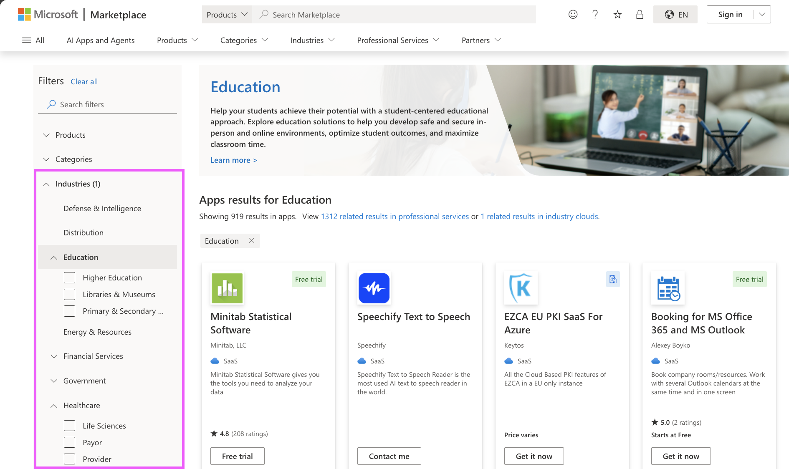Open Professional Services navigation menu

(398, 40)
